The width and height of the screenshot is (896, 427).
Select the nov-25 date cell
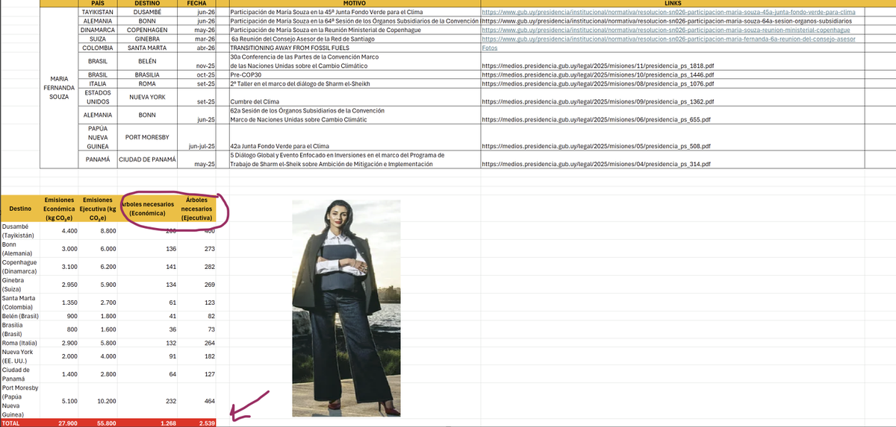pyautogui.click(x=198, y=62)
